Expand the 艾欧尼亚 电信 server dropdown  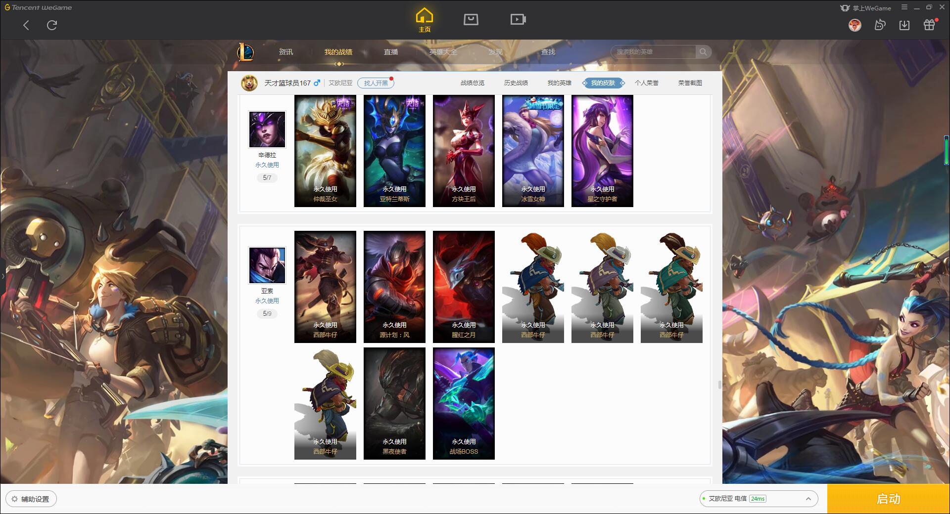pos(759,499)
